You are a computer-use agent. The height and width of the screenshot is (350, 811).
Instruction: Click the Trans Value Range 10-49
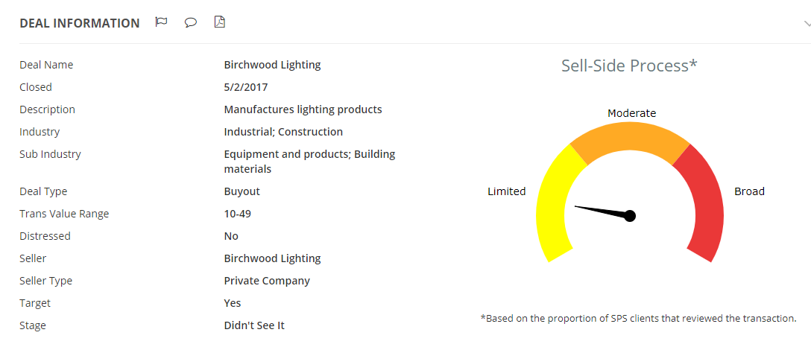click(x=237, y=214)
